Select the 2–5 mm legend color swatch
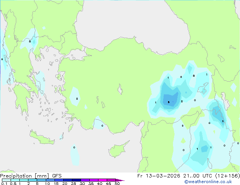Image resolution: width=240 pixels, height=185 pixels. [x=33, y=180]
